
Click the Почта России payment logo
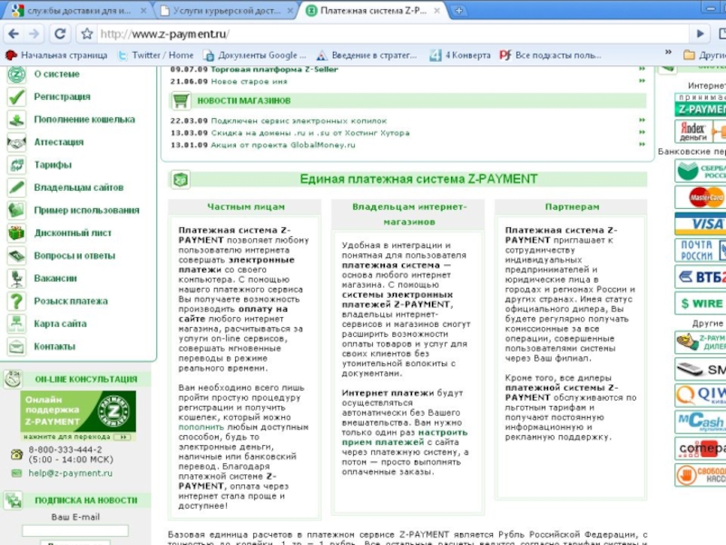[x=700, y=251]
